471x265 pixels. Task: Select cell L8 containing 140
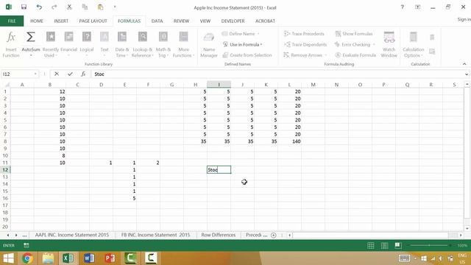tap(289, 141)
